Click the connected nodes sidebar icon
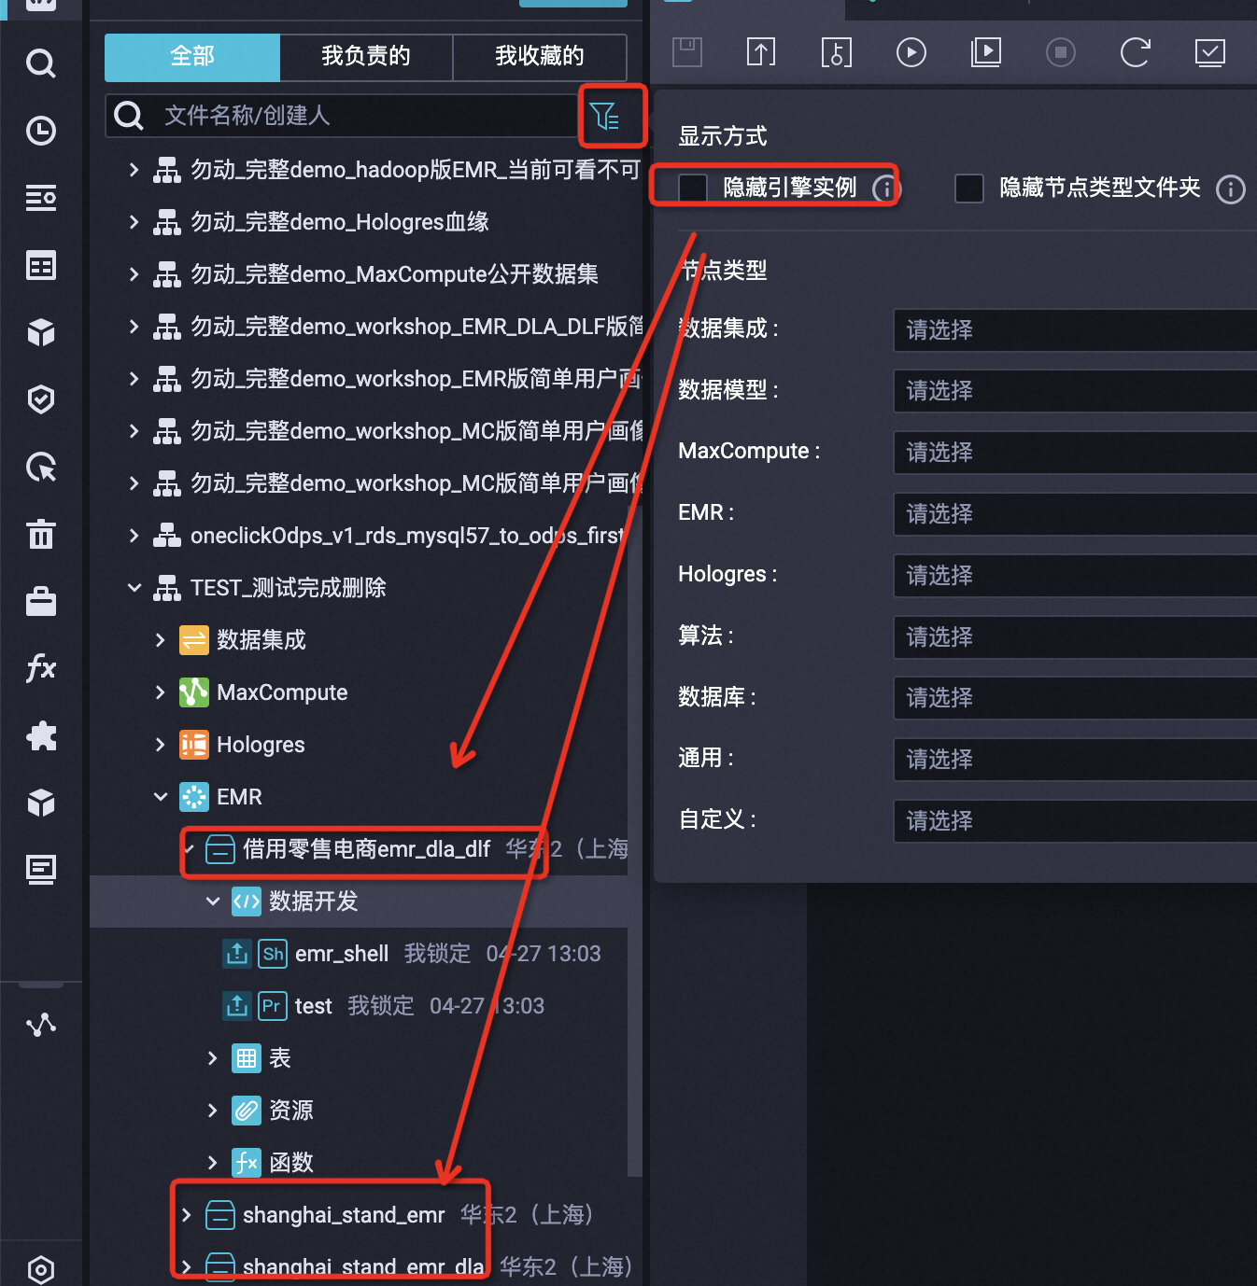The image size is (1257, 1286). pos(41,1025)
